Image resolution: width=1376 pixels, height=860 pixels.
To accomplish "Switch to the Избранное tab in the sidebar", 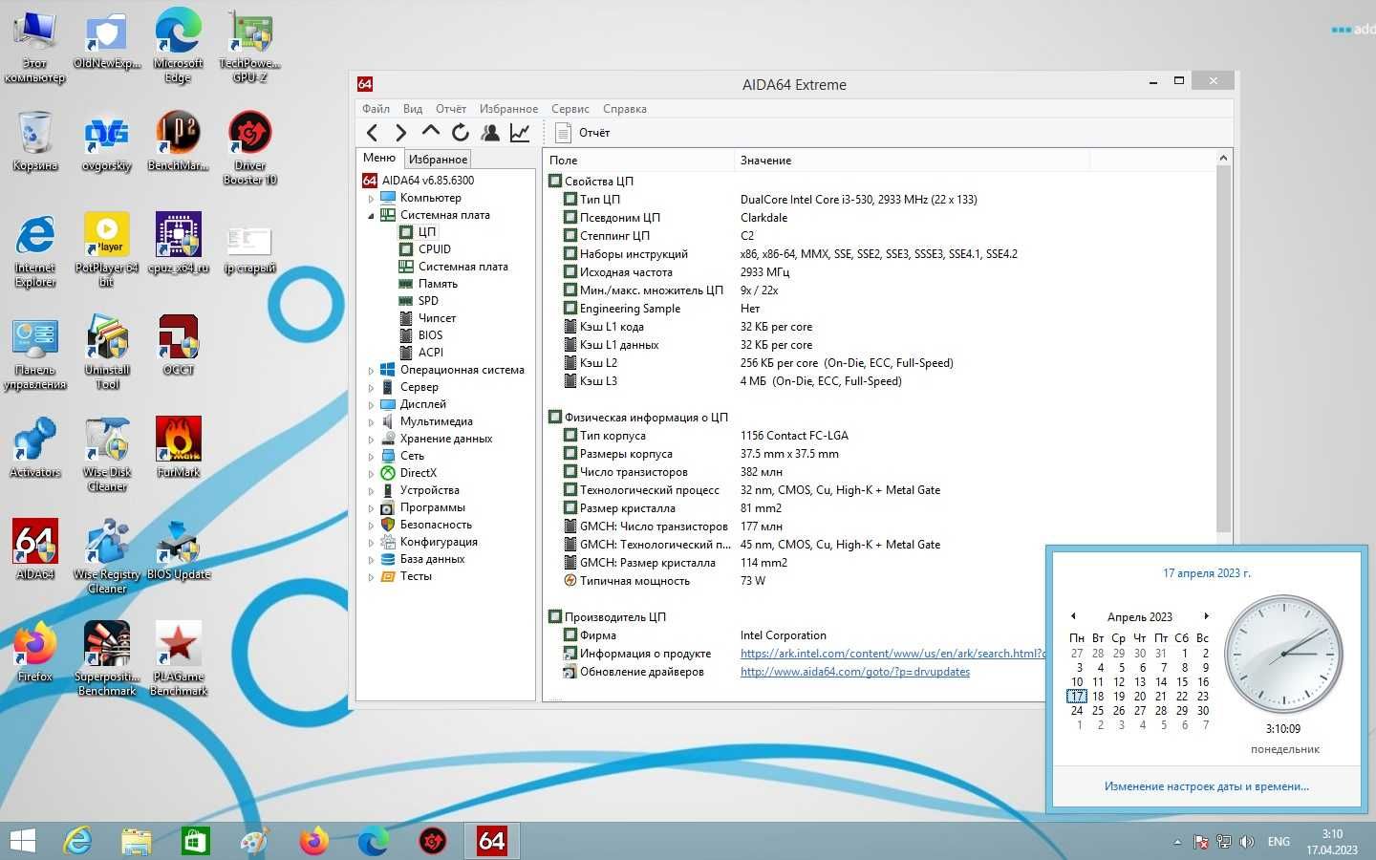I will coord(438,160).
